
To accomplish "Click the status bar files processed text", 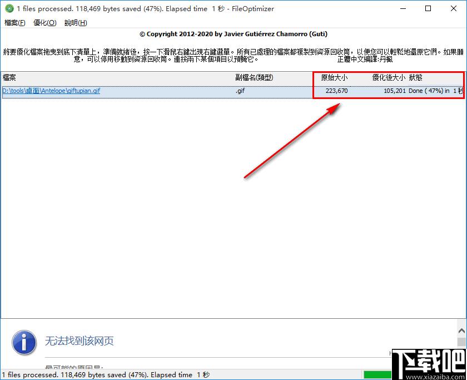I will click(x=106, y=374).
